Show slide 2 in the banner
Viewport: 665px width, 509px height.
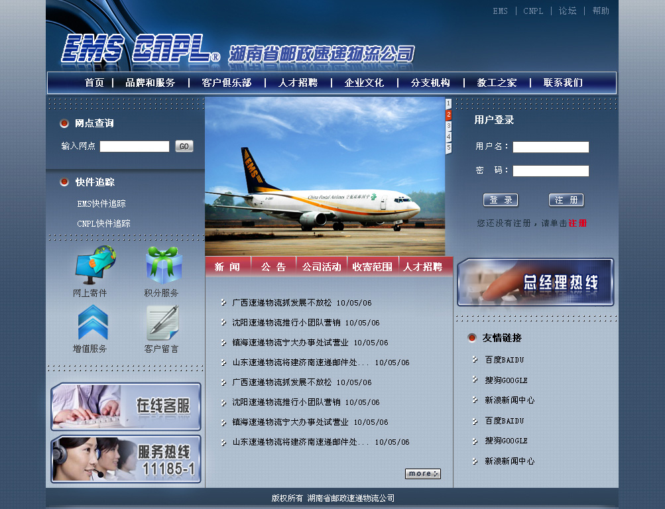click(448, 115)
